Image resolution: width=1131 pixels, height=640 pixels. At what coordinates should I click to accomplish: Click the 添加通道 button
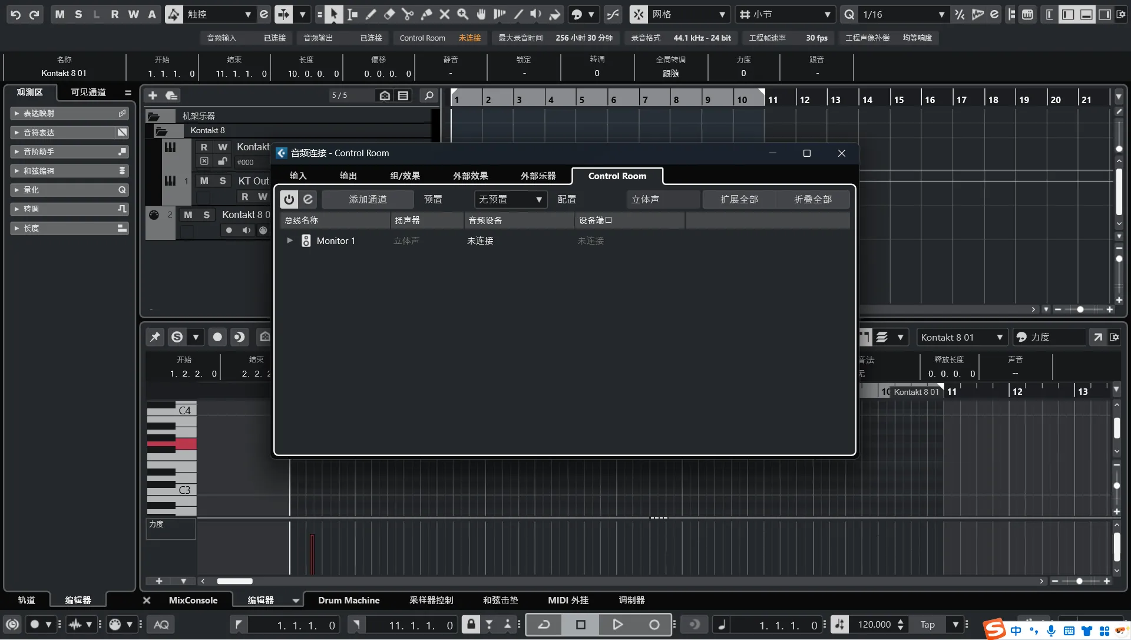click(368, 199)
